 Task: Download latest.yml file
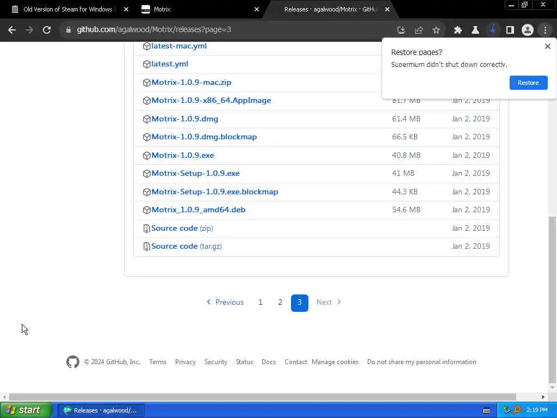[170, 64]
